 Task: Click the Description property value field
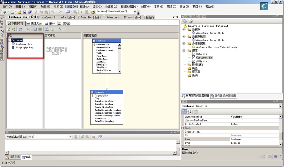coord(254,132)
